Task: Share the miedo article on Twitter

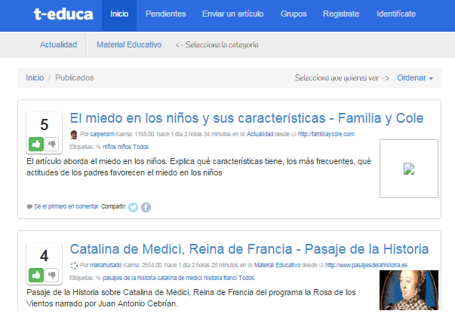Action: click(x=134, y=207)
